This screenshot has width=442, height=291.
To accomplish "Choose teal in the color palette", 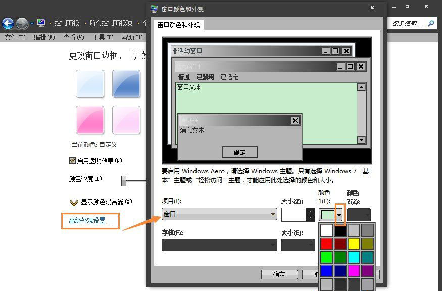I will [367, 257].
